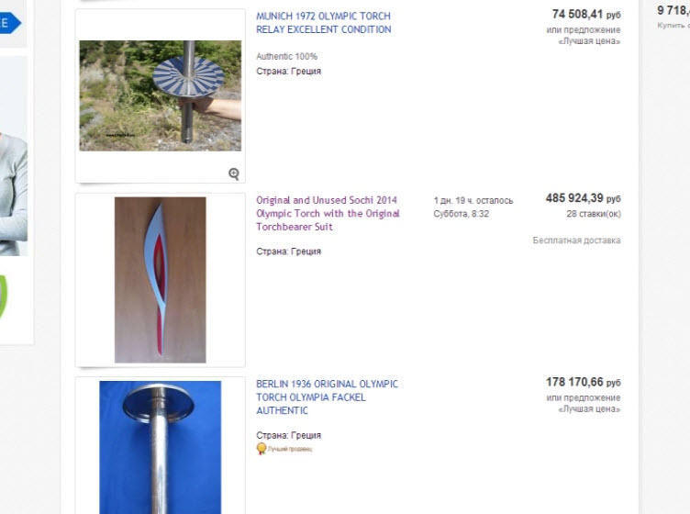Open the Sochi 2014 Olympic Torch listing title

[328, 214]
